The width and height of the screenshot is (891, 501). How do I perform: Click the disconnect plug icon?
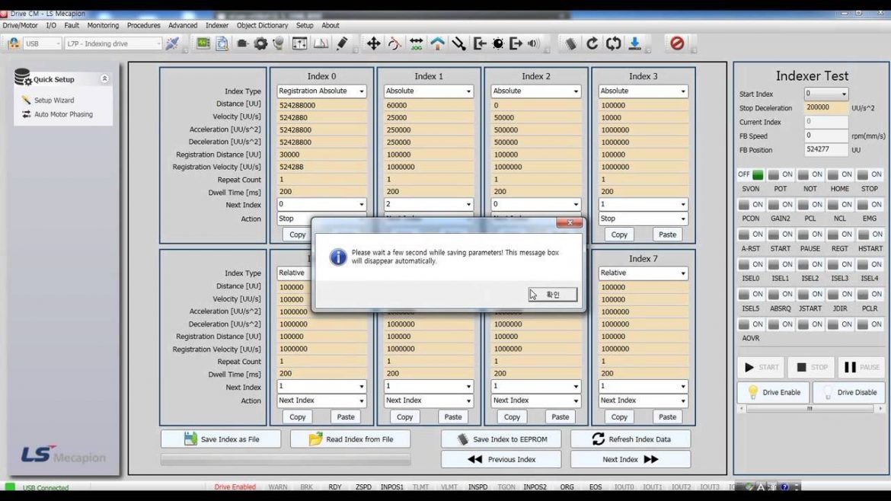click(172, 43)
